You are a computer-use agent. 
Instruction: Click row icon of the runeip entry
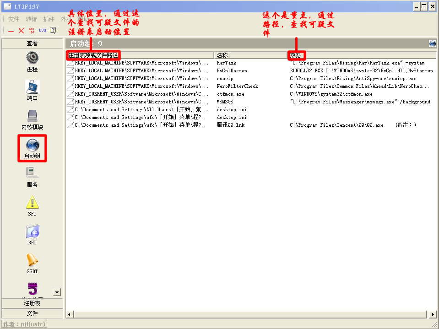pos(70,79)
